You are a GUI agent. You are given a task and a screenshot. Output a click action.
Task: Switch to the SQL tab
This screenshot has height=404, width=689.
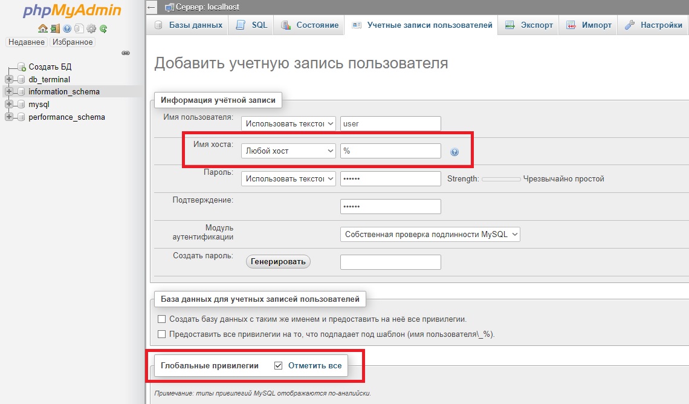[x=251, y=25]
